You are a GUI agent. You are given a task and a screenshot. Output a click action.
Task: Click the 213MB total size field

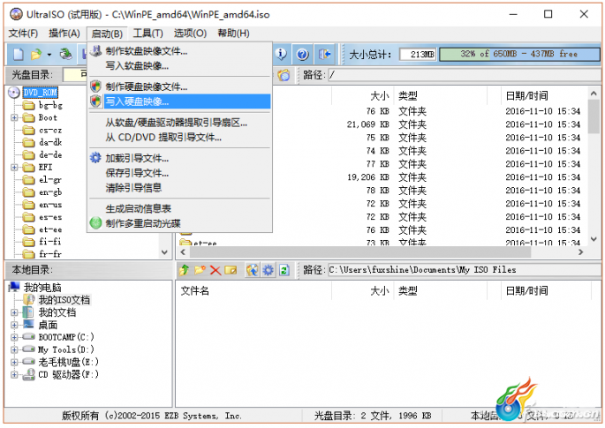click(418, 55)
